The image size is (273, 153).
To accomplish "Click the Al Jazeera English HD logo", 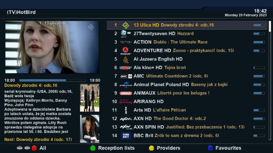I will 126,59.
